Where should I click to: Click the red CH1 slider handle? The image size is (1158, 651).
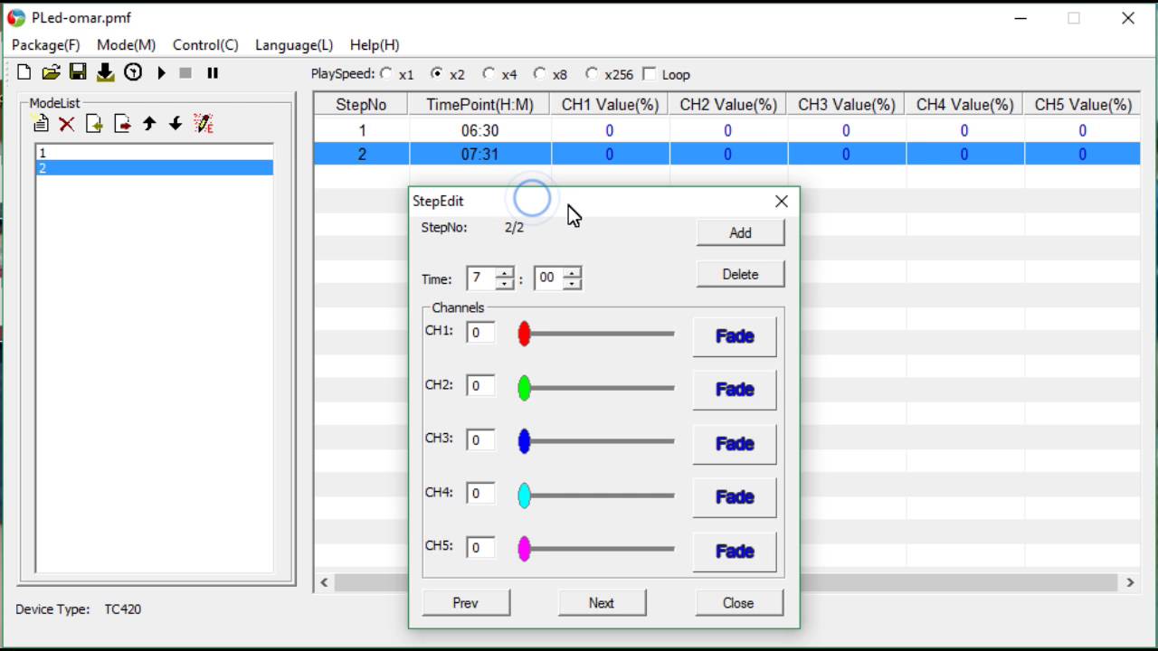(524, 334)
